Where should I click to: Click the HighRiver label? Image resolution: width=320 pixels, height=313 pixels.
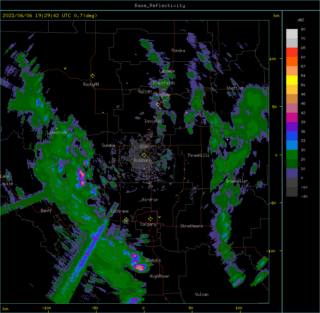pos(160,276)
